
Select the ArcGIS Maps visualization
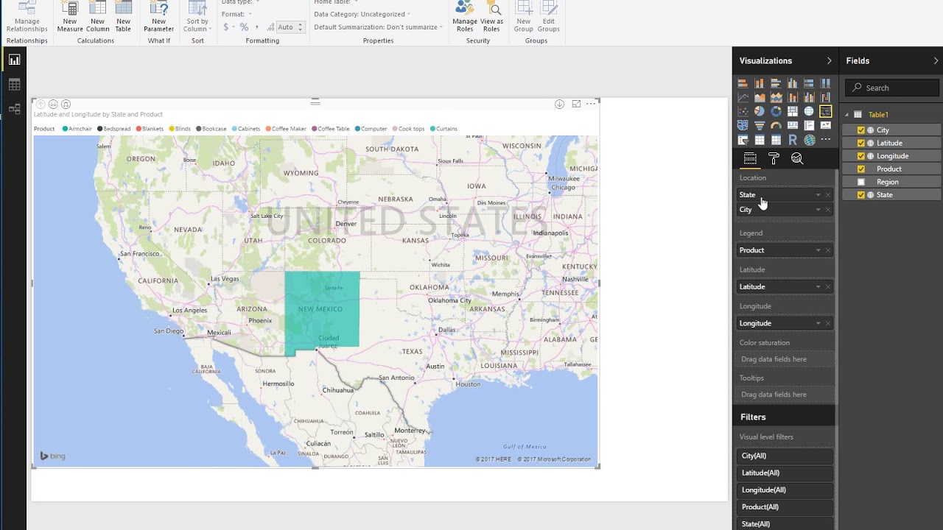809,139
